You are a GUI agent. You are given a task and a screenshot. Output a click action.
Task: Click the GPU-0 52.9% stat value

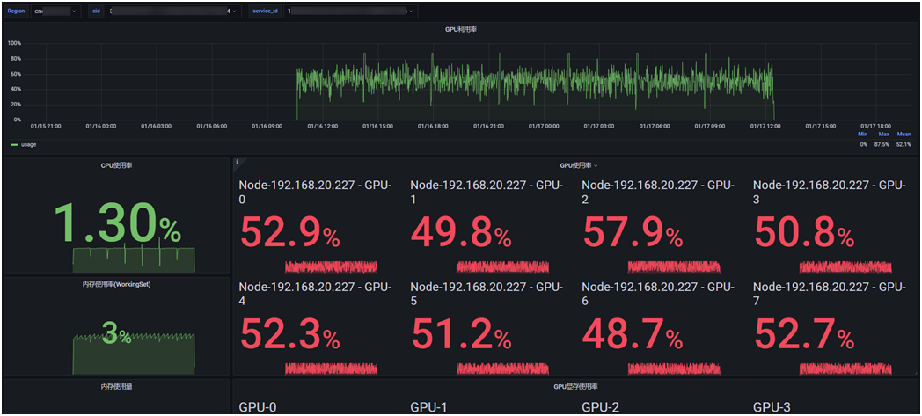tap(290, 232)
